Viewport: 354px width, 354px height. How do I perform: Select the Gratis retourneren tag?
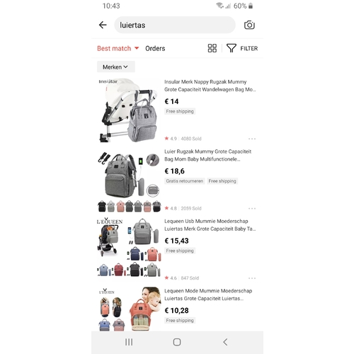[185, 181]
